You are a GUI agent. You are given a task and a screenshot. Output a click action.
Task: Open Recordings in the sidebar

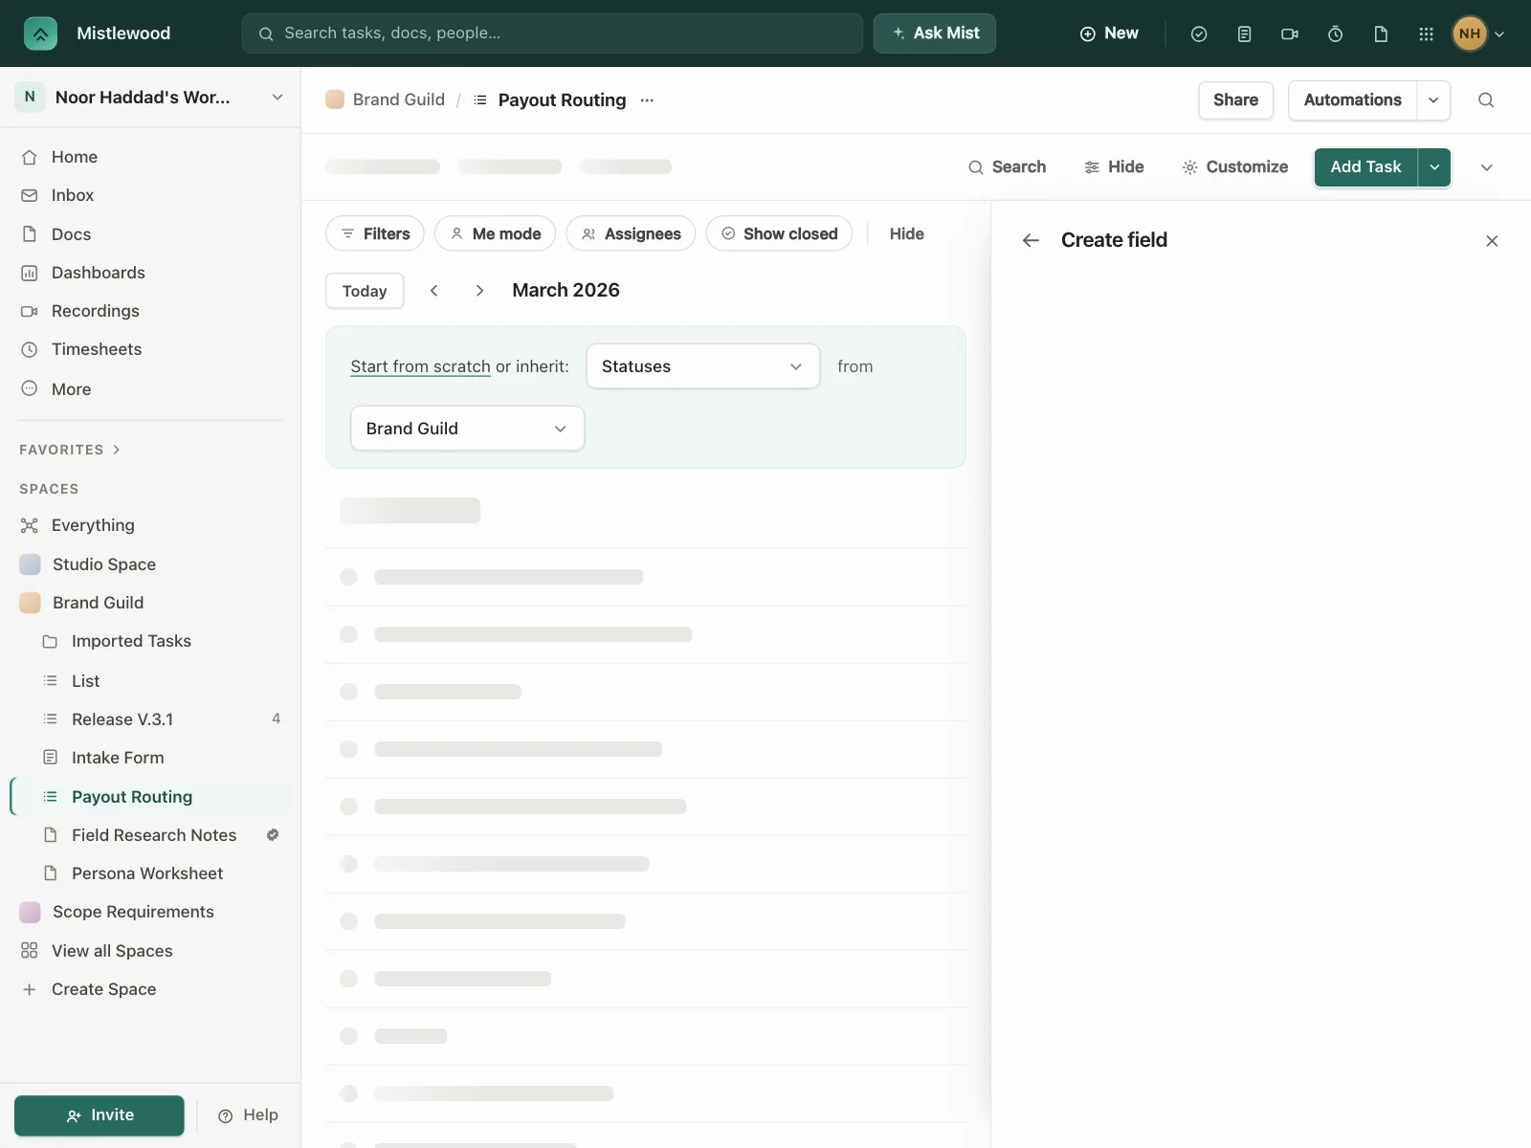coord(150,311)
